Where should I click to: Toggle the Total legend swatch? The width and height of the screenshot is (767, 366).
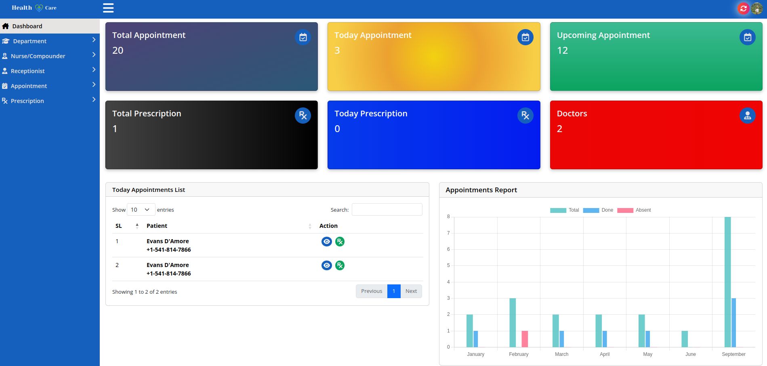(558, 210)
